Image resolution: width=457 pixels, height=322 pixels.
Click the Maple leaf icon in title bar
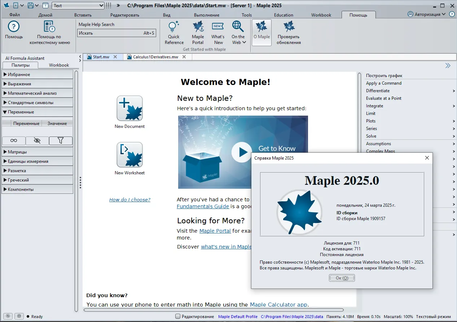pyautogui.click(x=6, y=5)
